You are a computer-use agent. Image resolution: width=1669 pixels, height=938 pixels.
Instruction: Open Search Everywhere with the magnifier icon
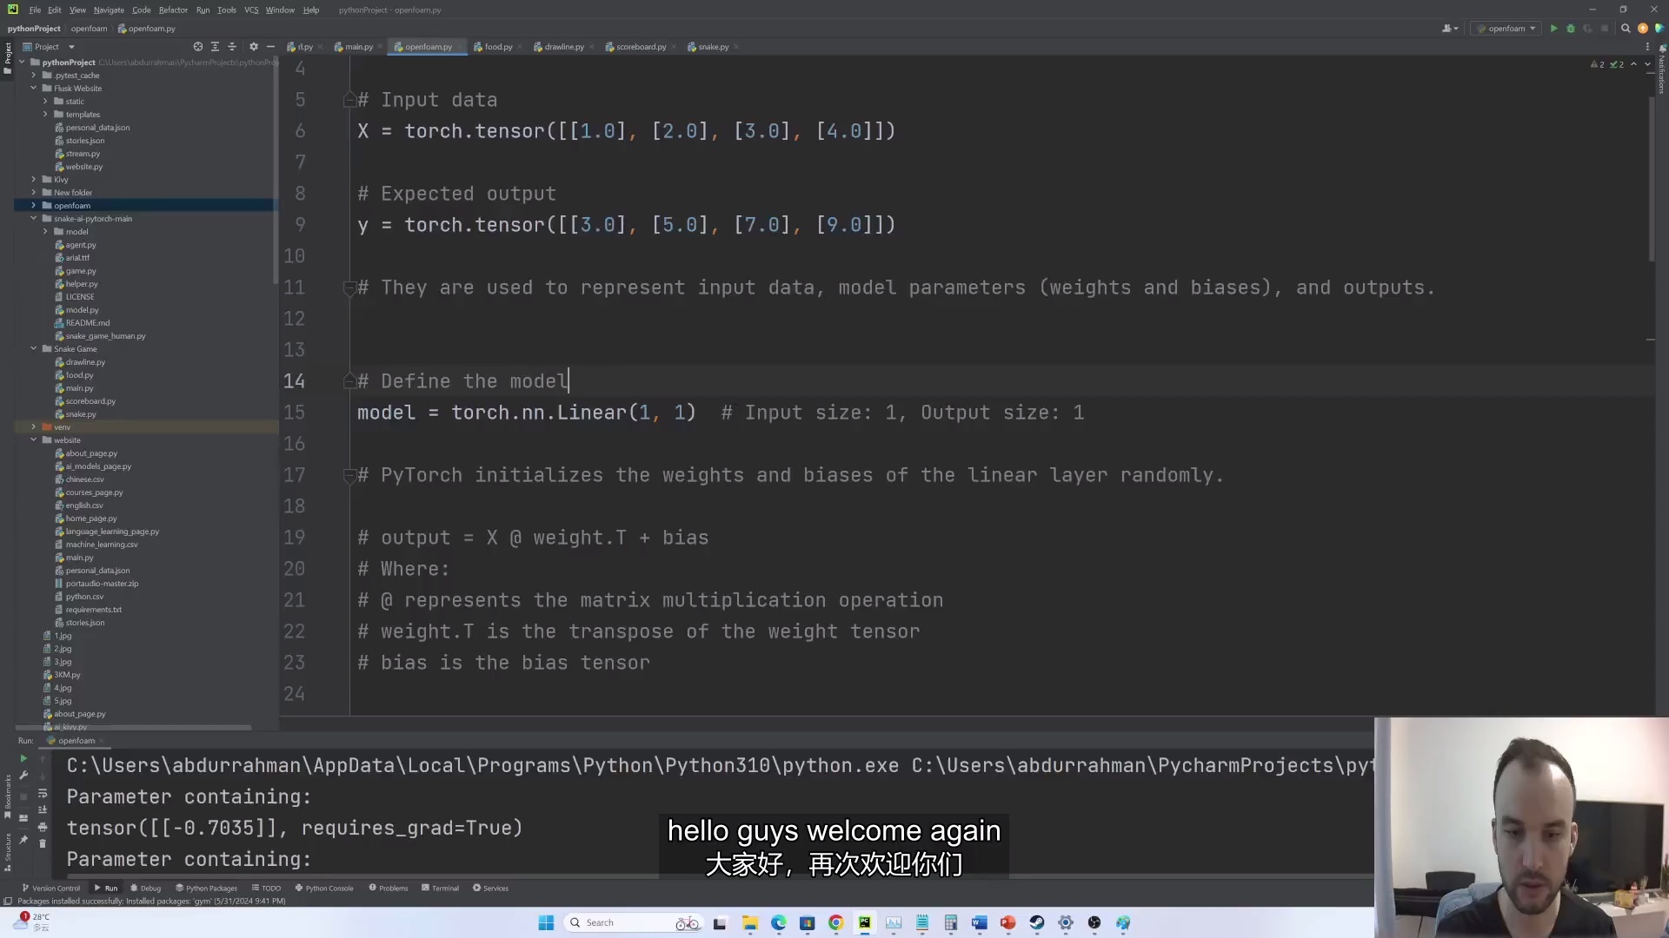(x=1626, y=29)
